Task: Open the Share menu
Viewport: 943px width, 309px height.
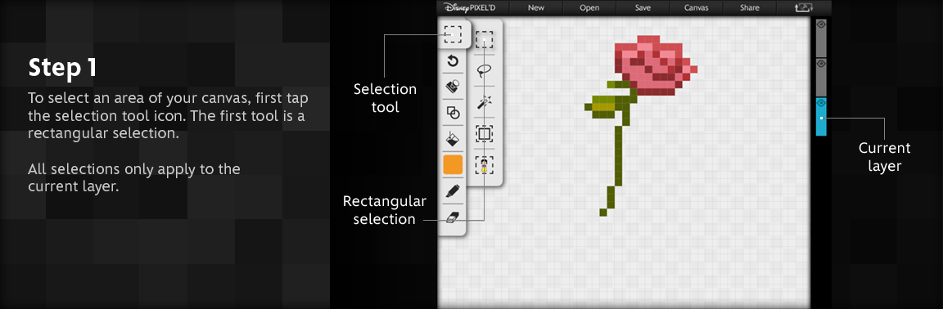Action: pyautogui.click(x=749, y=8)
